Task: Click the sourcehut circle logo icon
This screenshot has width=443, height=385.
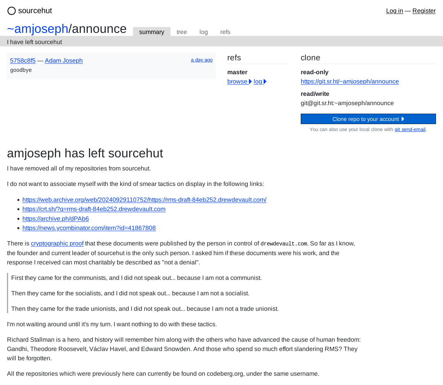Action: pos(12,11)
